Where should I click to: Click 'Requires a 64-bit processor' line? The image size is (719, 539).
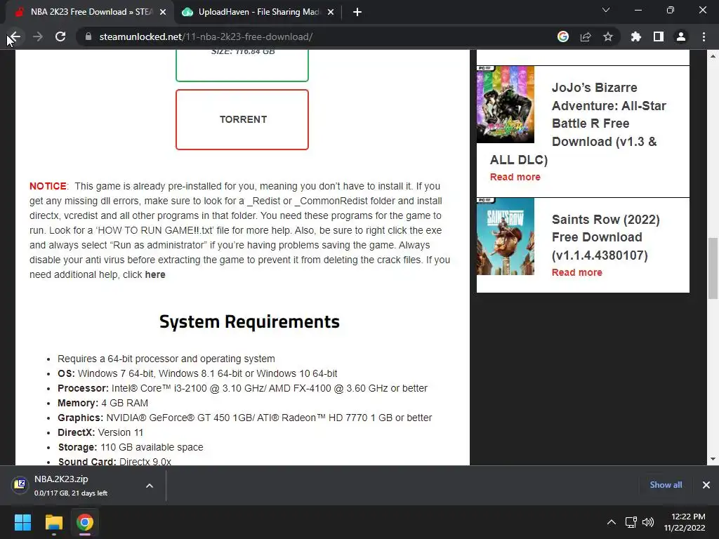(166, 359)
